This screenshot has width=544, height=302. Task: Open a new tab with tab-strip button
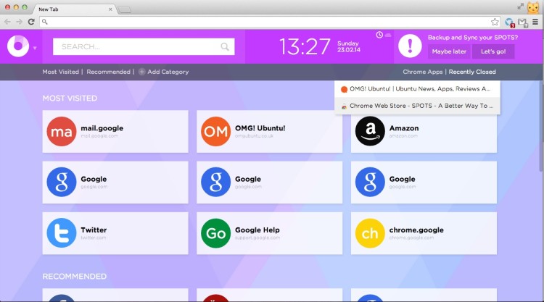(124, 9)
